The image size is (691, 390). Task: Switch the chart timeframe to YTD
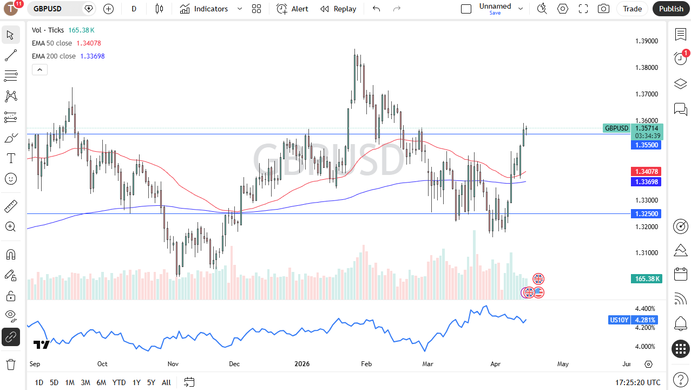click(119, 382)
